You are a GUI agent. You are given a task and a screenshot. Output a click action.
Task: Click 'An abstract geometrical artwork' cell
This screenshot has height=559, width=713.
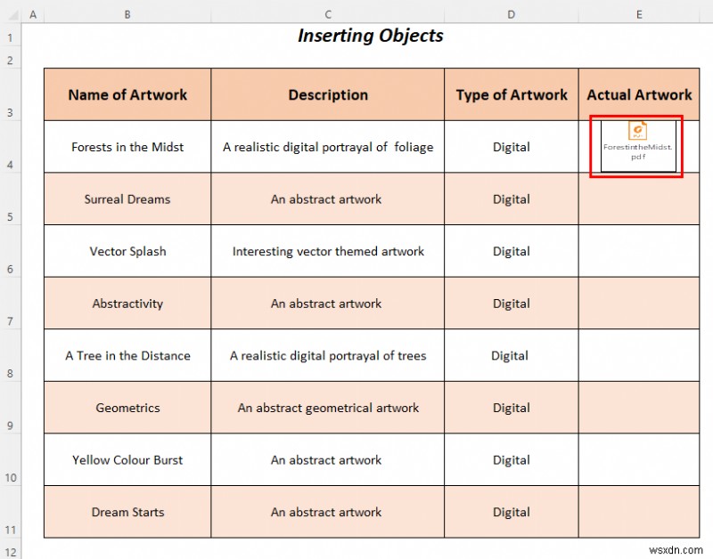[x=327, y=408]
